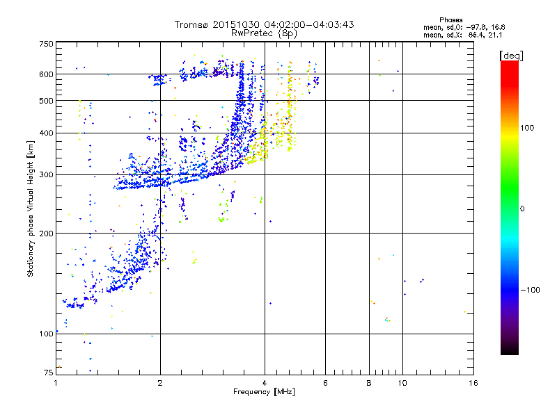This screenshot has height=417, width=557.
Task: Click the Stationary phase Virtual Height axis label
Action: click(31, 208)
